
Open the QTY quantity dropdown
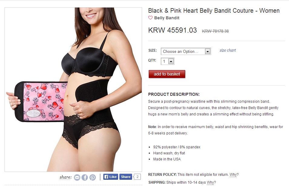tap(168, 61)
